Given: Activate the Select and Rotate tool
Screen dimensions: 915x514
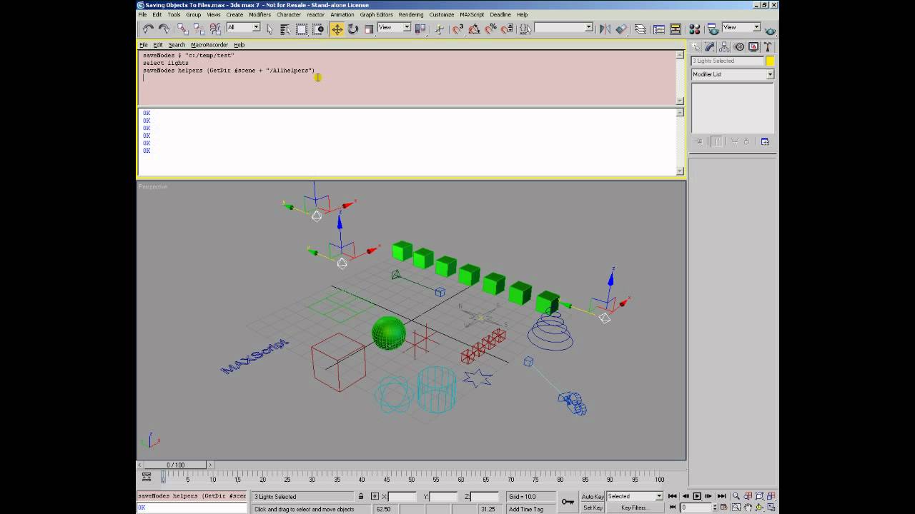Looking at the screenshot, I should click(x=353, y=29).
